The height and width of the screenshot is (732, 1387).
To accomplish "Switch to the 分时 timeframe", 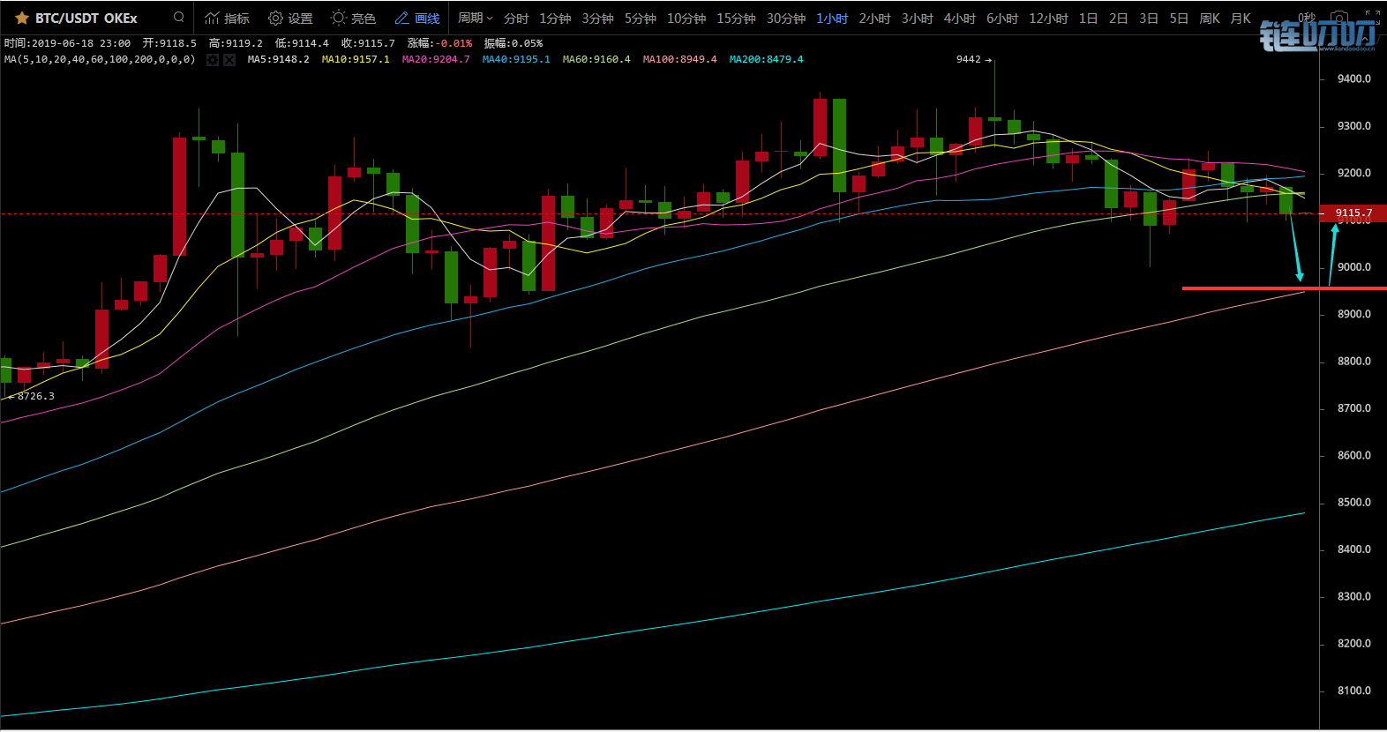I will (x=516, y=18).
